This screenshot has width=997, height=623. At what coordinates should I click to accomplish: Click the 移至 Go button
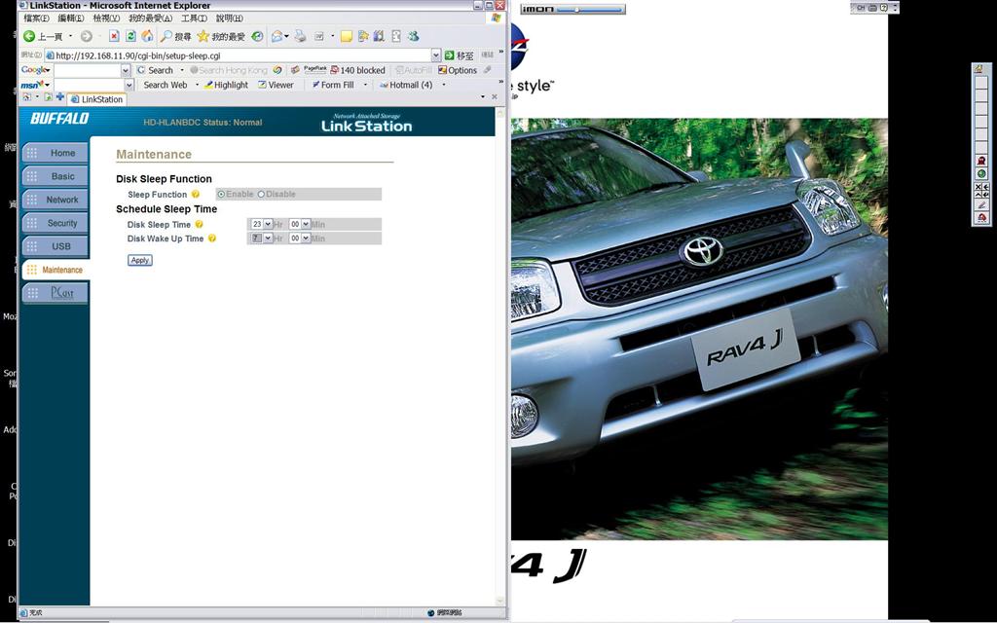(460, 55)
